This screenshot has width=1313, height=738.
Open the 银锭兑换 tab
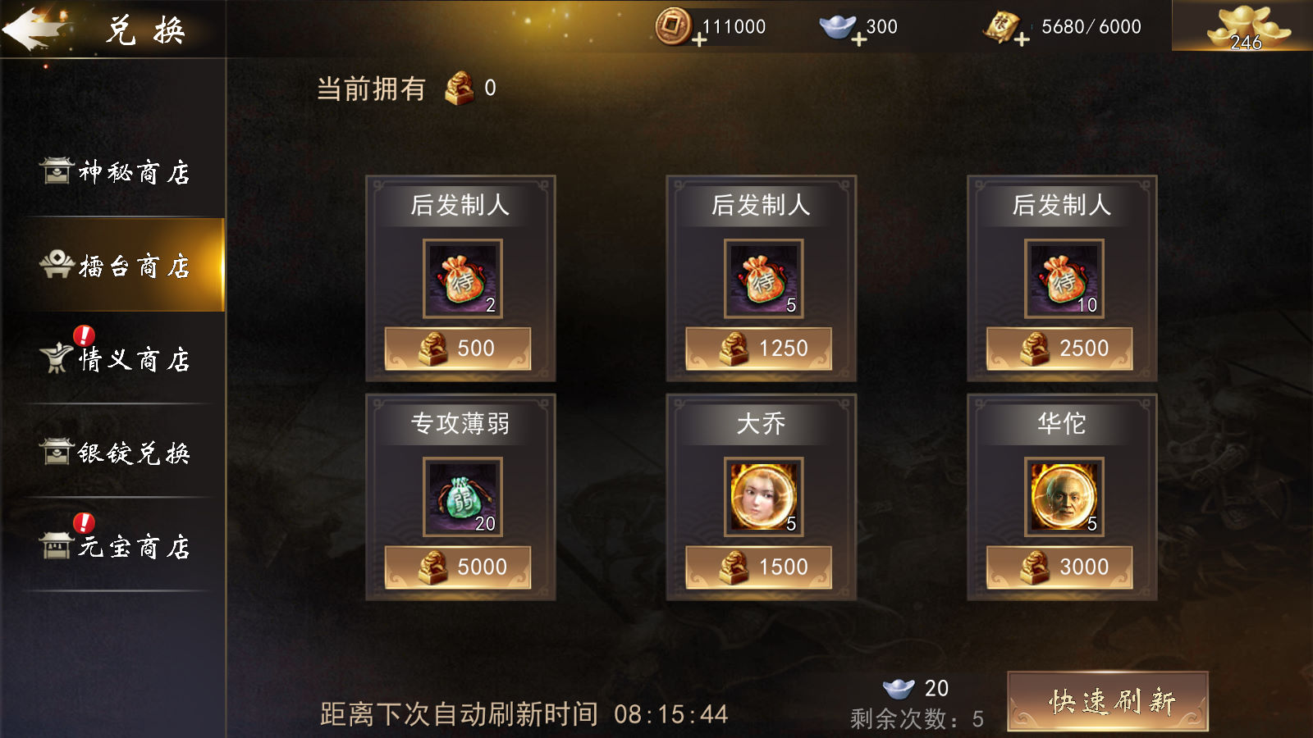pyautogui.click(x=115, y=452)
